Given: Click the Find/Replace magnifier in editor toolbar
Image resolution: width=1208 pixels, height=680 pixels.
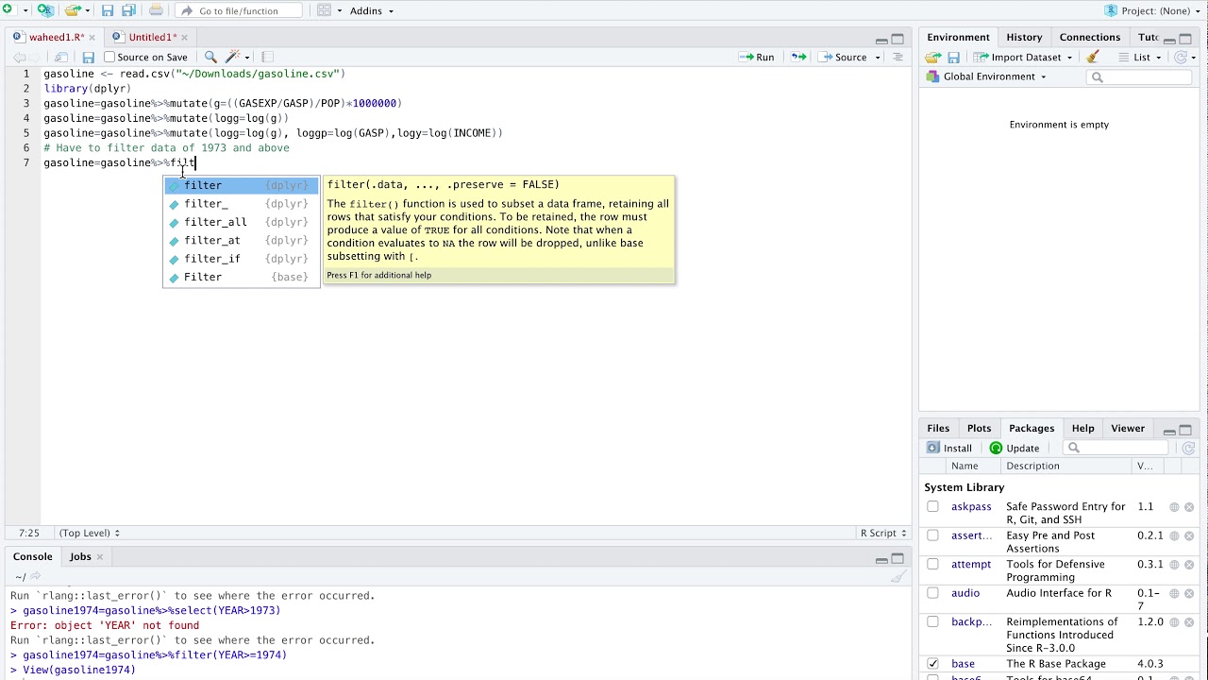Looking at the screenshot, I should point(210,57).
